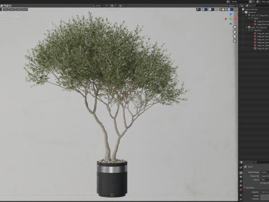
Task: Click the properties editor search field
Action: (x=262, y=162)
